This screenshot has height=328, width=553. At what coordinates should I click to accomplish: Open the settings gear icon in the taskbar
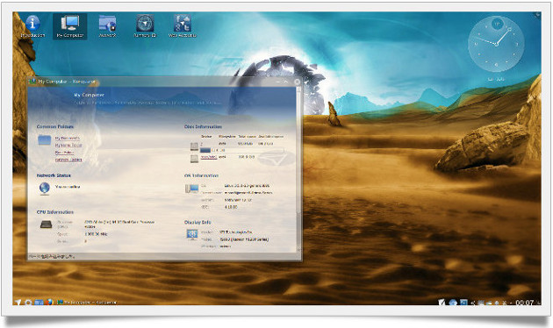[28, 303]
